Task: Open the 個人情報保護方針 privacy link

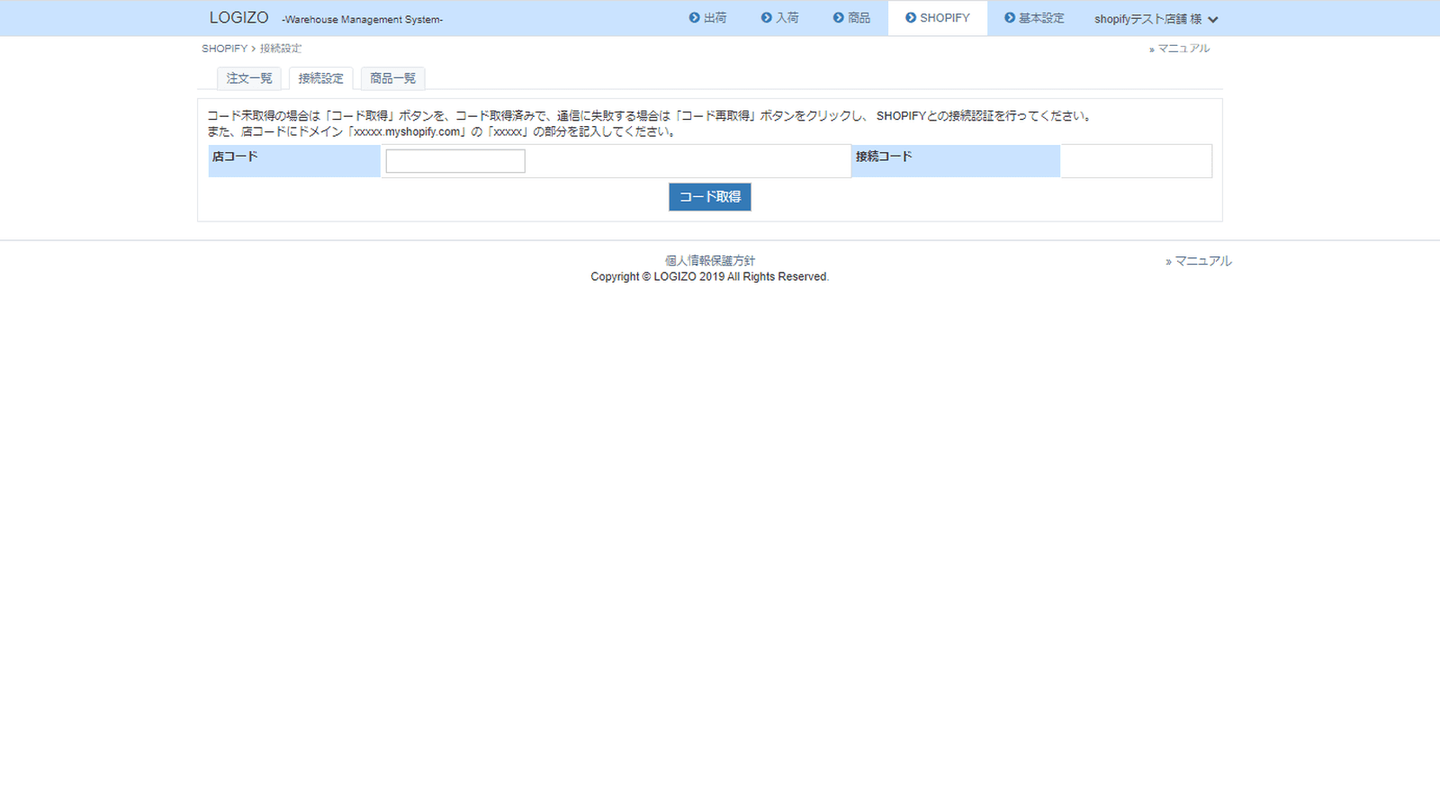Action: click(x=708, y=260)
